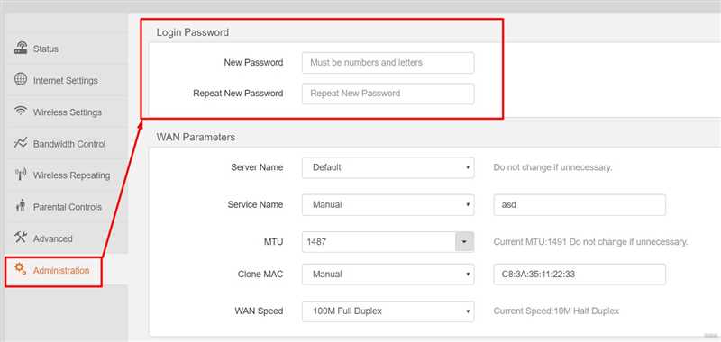Viewport: 721px width, 342px height.
Task: Click the service name field containing asd
Action: click(580, 204)
